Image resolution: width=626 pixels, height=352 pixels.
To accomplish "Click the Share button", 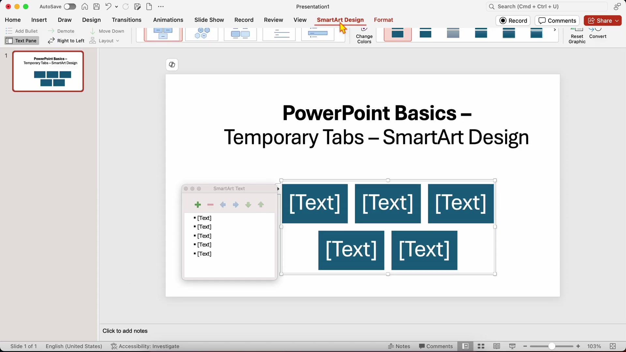I will [x=600, y=21].
